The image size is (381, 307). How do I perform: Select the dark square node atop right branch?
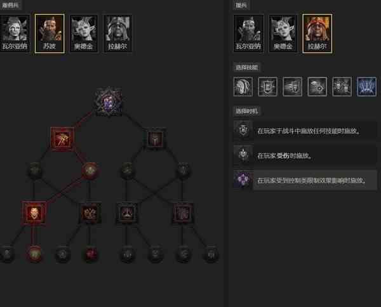tap(156, 138)
